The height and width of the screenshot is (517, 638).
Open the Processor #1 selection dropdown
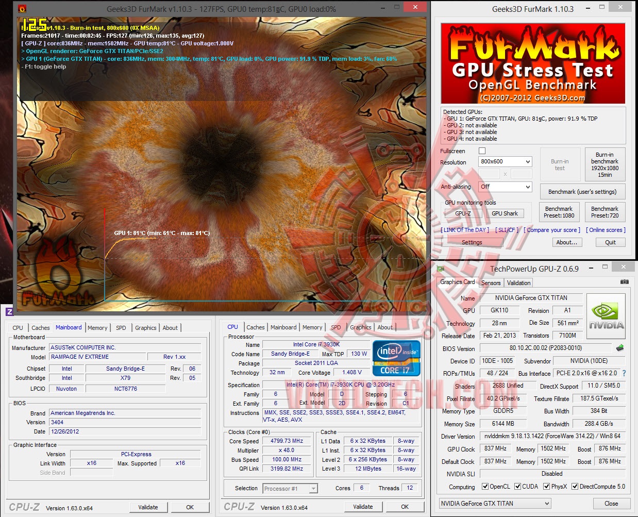pyautogui.click(x=290, y=489)
